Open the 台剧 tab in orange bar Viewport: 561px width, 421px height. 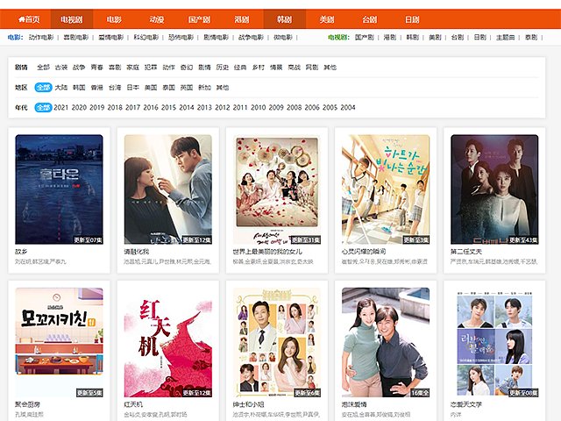click(x=370, y=19)
